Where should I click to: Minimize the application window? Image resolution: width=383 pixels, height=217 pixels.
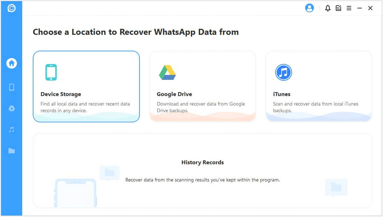(x=359, y=8)
